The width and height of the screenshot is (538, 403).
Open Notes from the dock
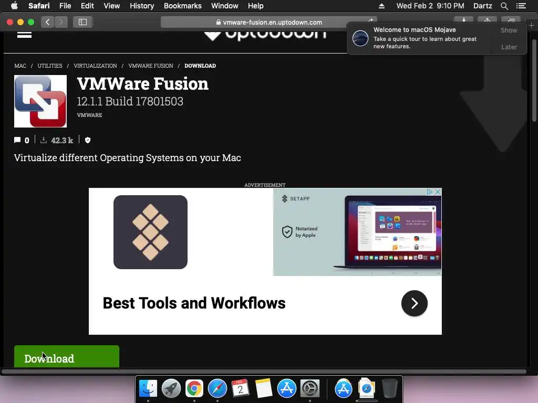264,388
